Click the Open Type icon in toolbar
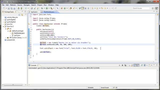 (x=71, y=8)
